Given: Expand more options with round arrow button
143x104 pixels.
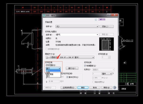Looking at the screenshot, I should 115,87.
